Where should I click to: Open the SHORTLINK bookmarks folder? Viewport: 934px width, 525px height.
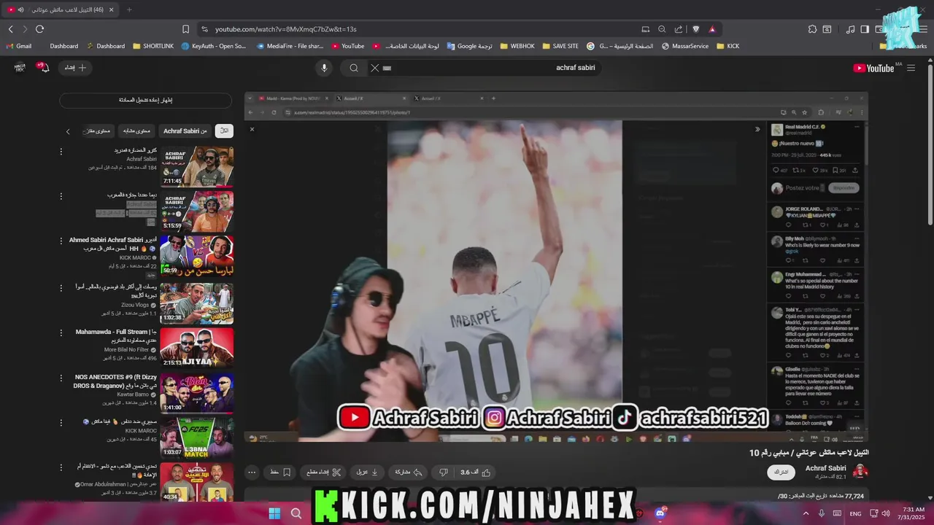coord(153,46)
